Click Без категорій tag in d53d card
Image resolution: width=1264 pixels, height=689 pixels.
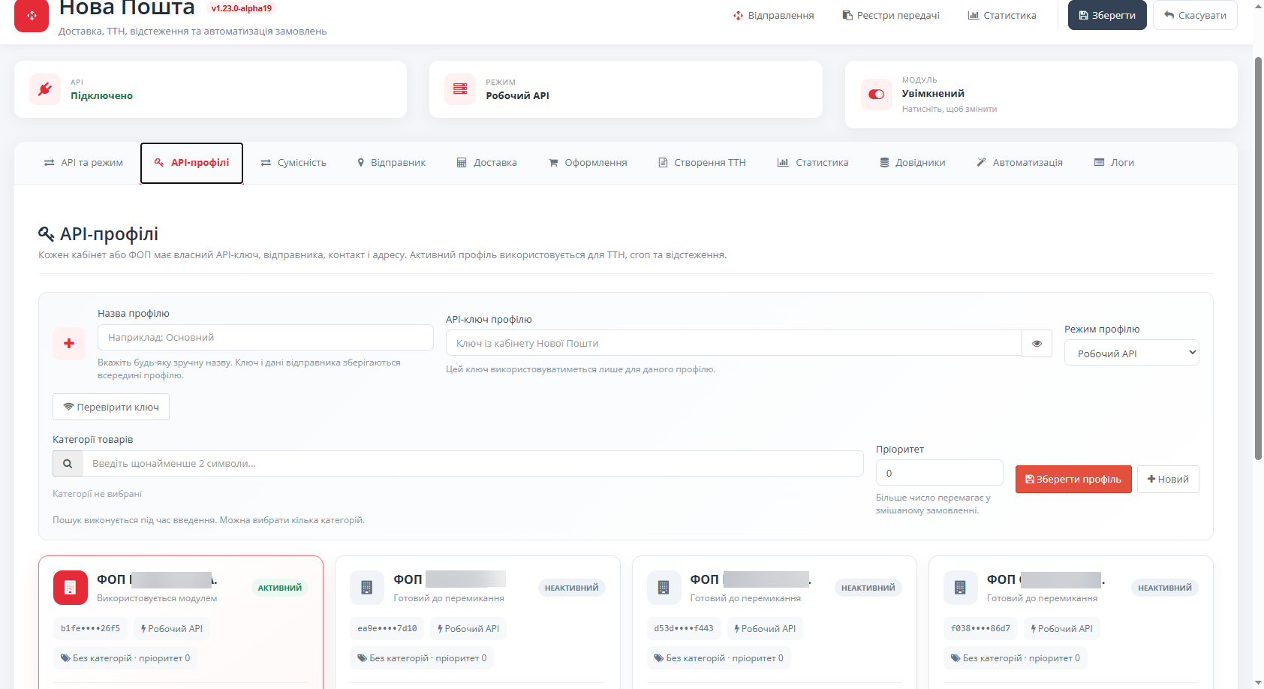(718, 658)
